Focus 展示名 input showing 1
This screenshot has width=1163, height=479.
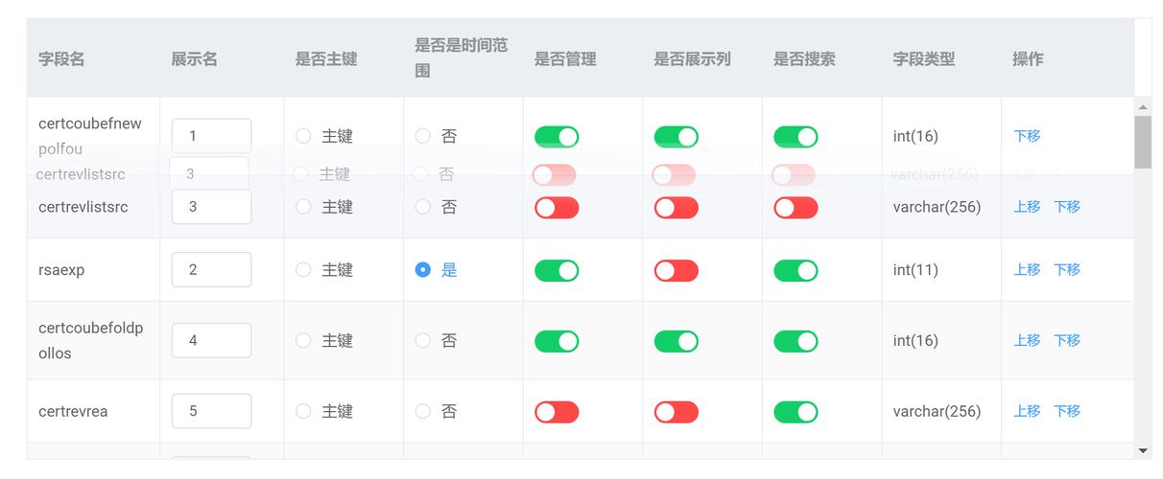pyautogui.click(x=211, y=136)
